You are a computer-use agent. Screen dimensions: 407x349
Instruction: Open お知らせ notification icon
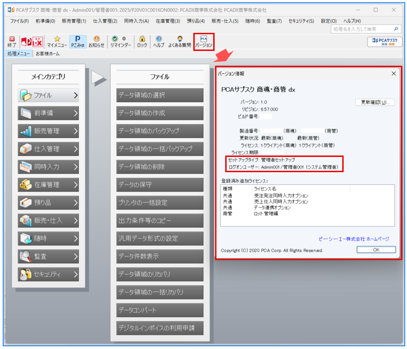[x=96, y=42]
